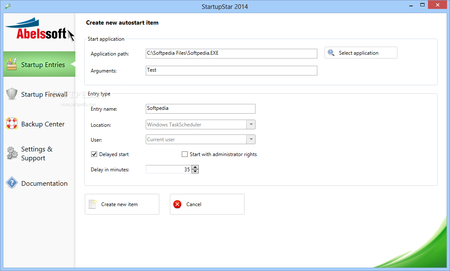Maximize the StartupStar window
Viewport: 450px width, 271px height.
(x=422, y=5)
